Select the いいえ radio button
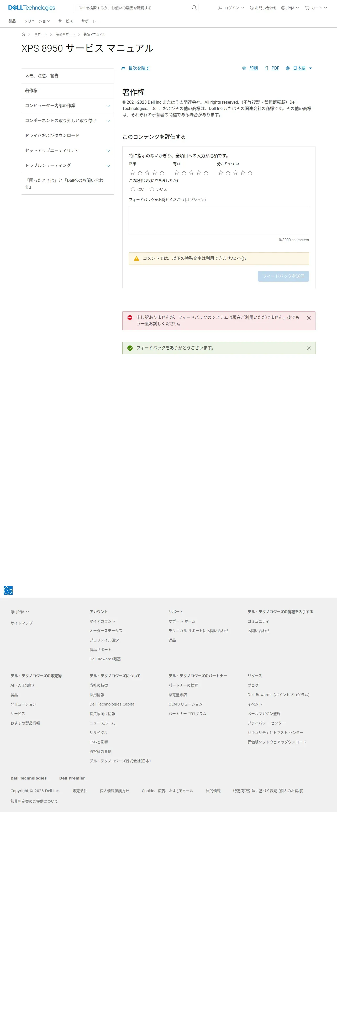Screen dimensions: 337x1011 click(x=152, y=189)
